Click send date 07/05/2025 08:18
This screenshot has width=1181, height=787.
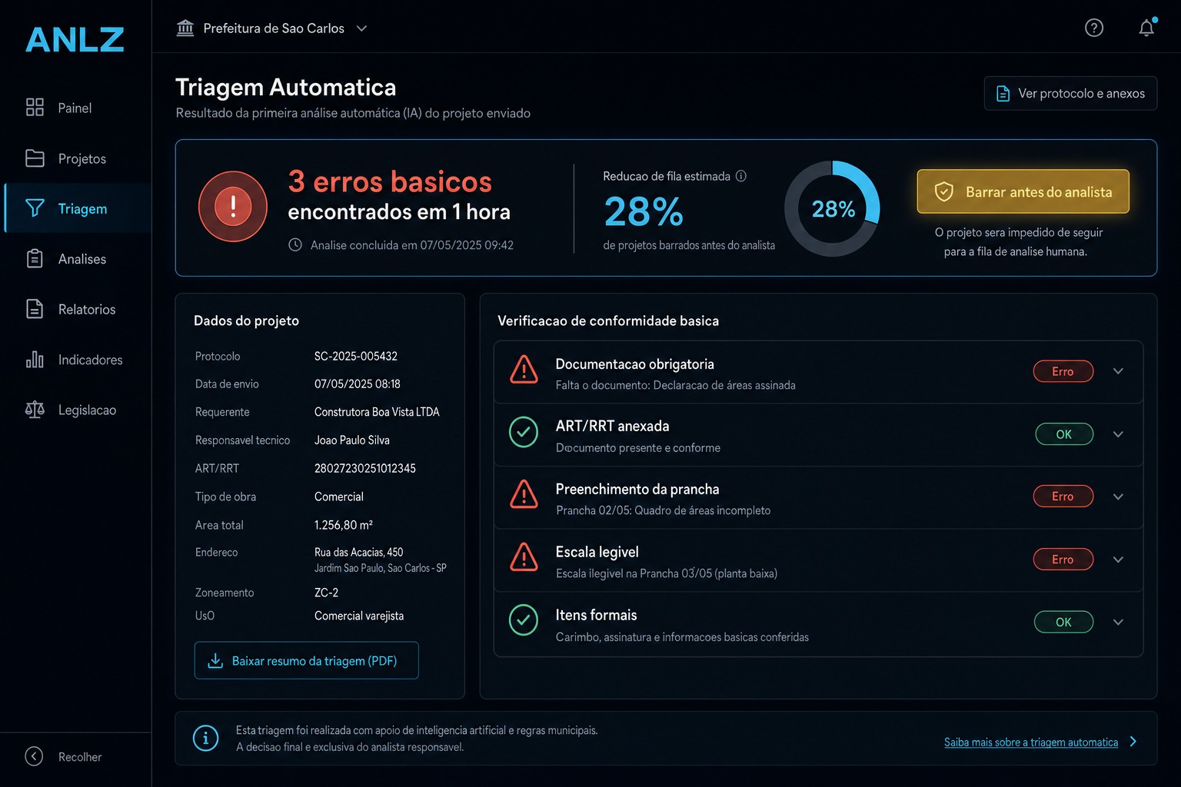coord(358,384)
